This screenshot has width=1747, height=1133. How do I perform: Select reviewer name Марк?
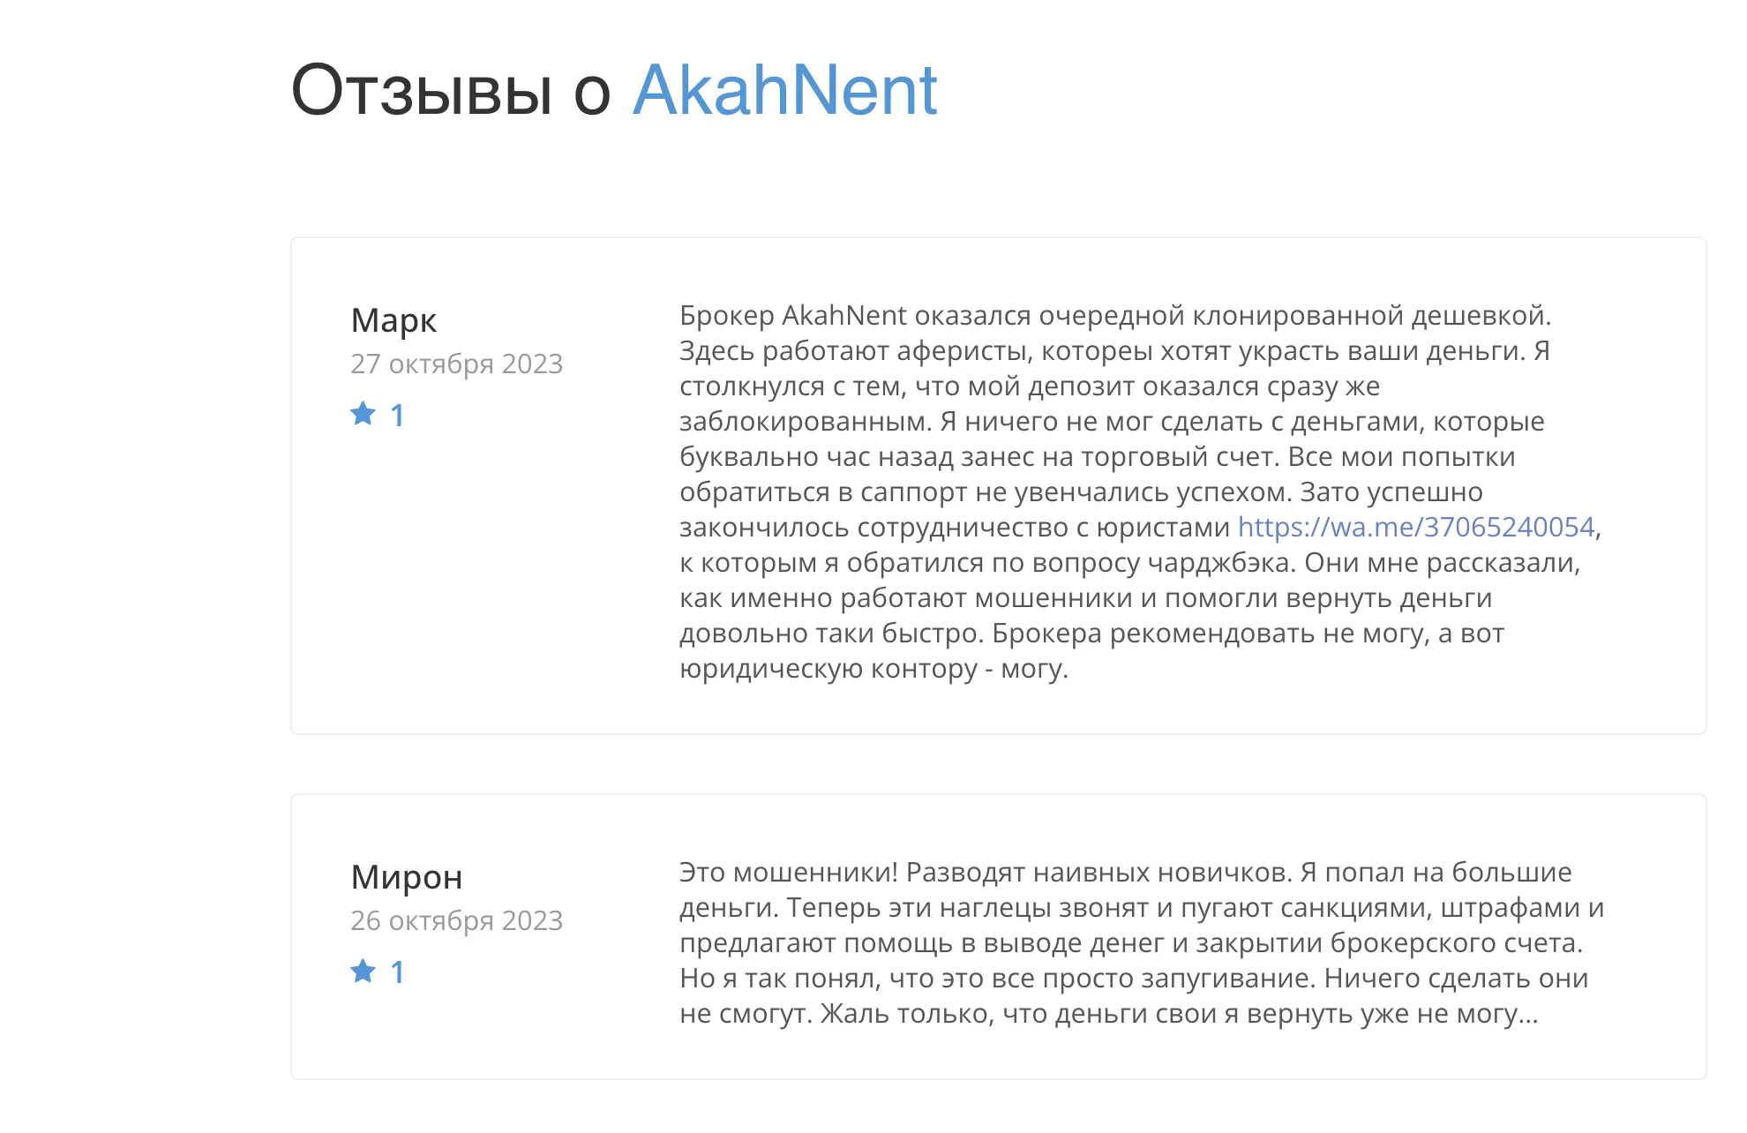[x=394, y=320]
